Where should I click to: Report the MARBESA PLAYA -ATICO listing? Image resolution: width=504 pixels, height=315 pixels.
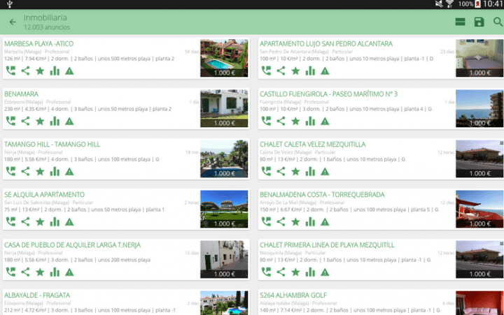tap(69, 71)
